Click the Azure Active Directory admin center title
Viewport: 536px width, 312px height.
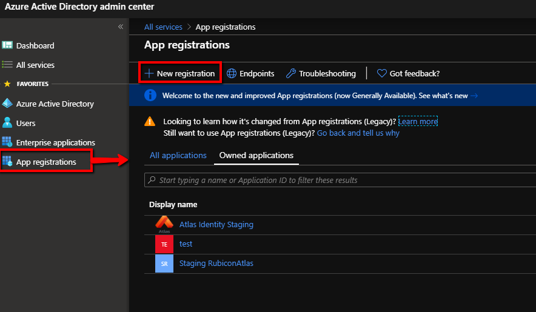(79, 7)
